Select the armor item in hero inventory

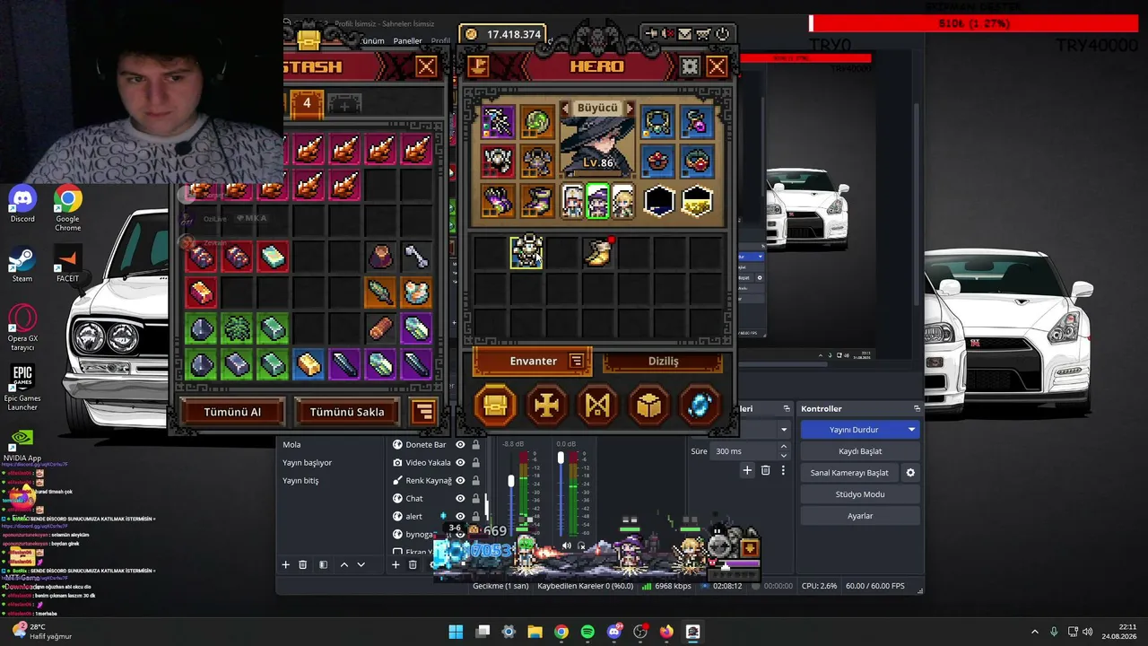[526, 253]
